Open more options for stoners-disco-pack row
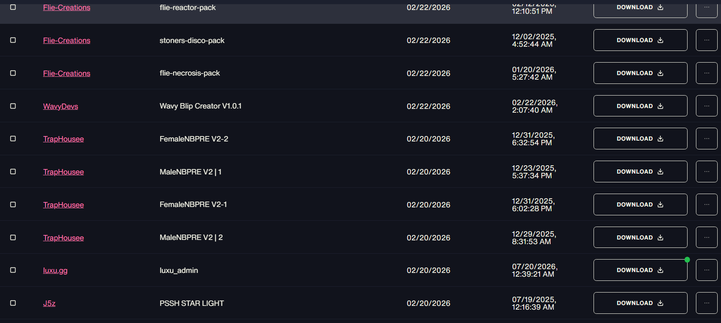Screen dimensions: 721x323 point(706,40)
